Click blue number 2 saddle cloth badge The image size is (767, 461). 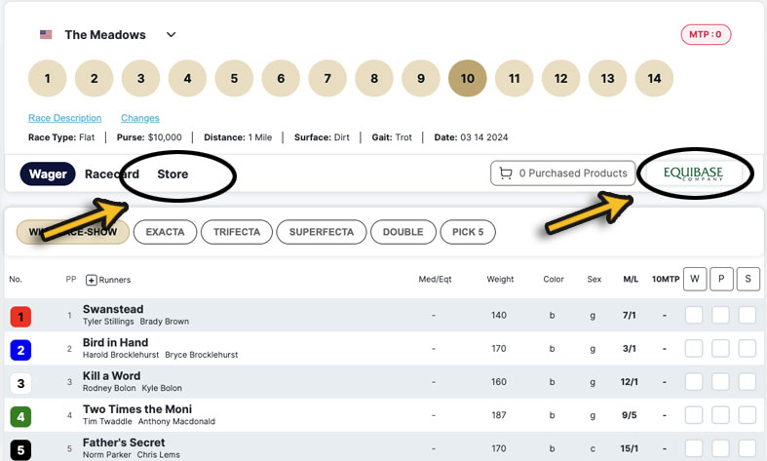coord(20,350)
